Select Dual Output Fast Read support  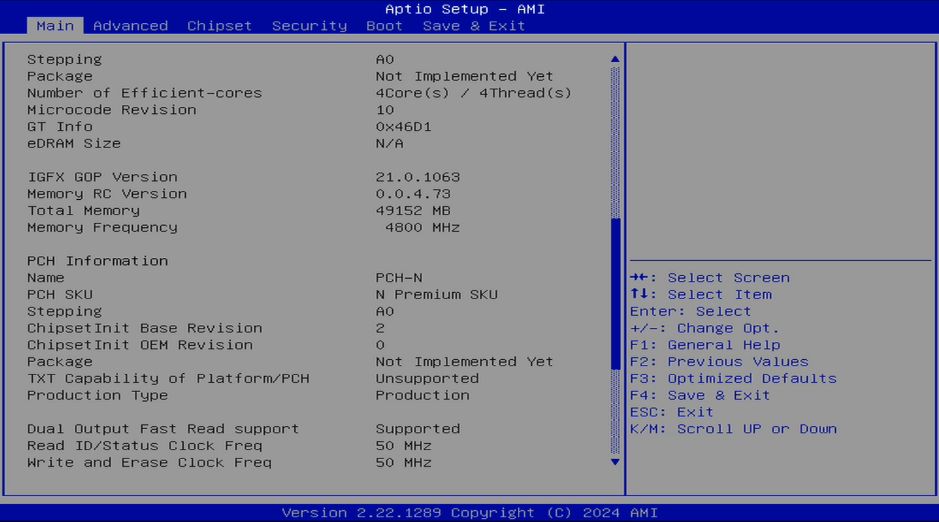(x=163, y=429)
